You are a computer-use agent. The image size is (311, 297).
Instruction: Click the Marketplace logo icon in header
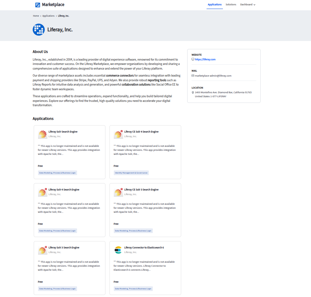tap(37, 5)
